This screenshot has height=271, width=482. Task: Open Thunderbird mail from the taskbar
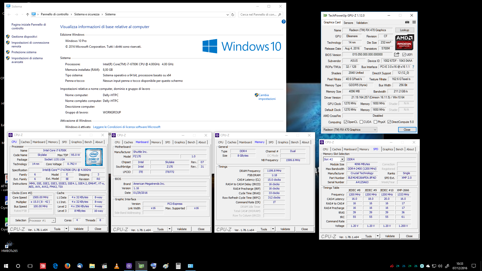[x=80, y=266]
